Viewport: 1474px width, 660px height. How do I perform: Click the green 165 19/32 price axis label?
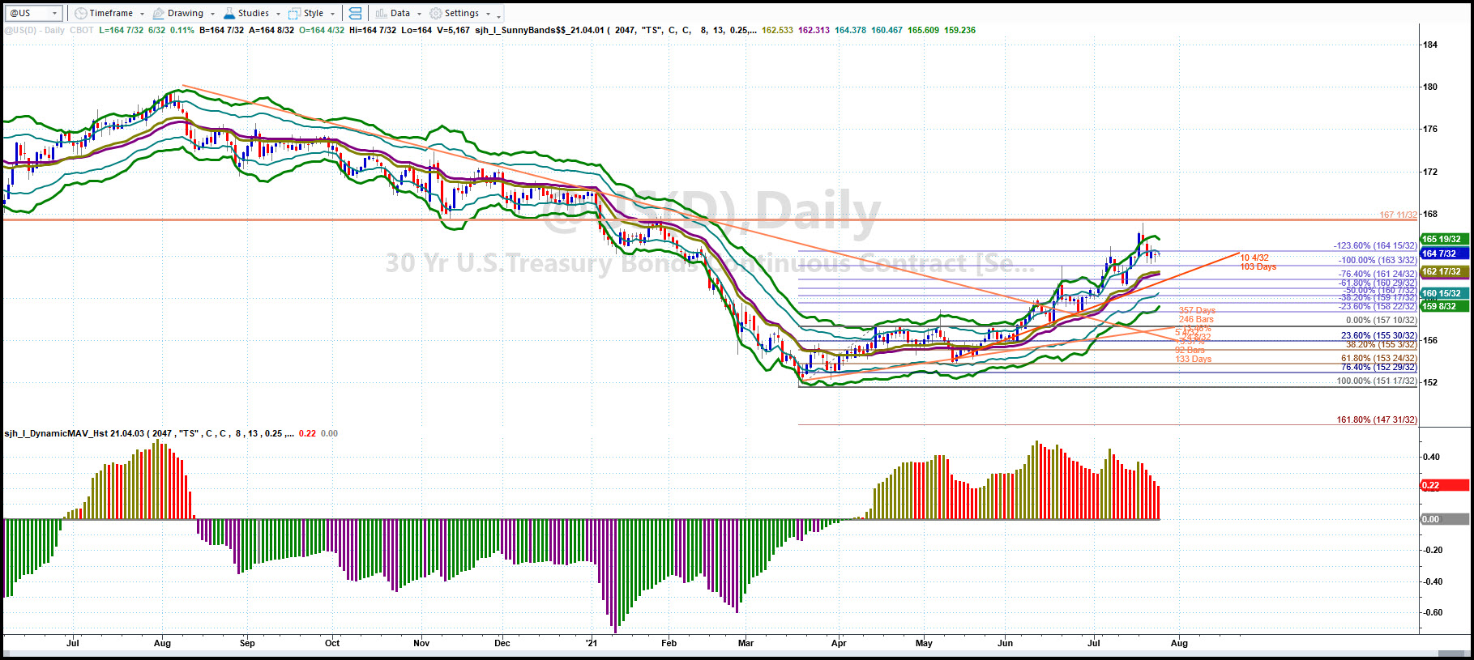tap(1445, 239)
